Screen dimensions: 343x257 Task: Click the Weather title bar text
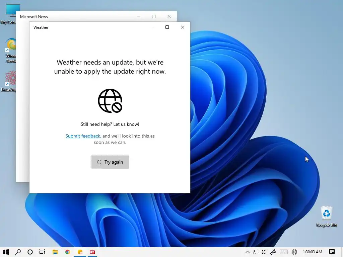(41, 27)
